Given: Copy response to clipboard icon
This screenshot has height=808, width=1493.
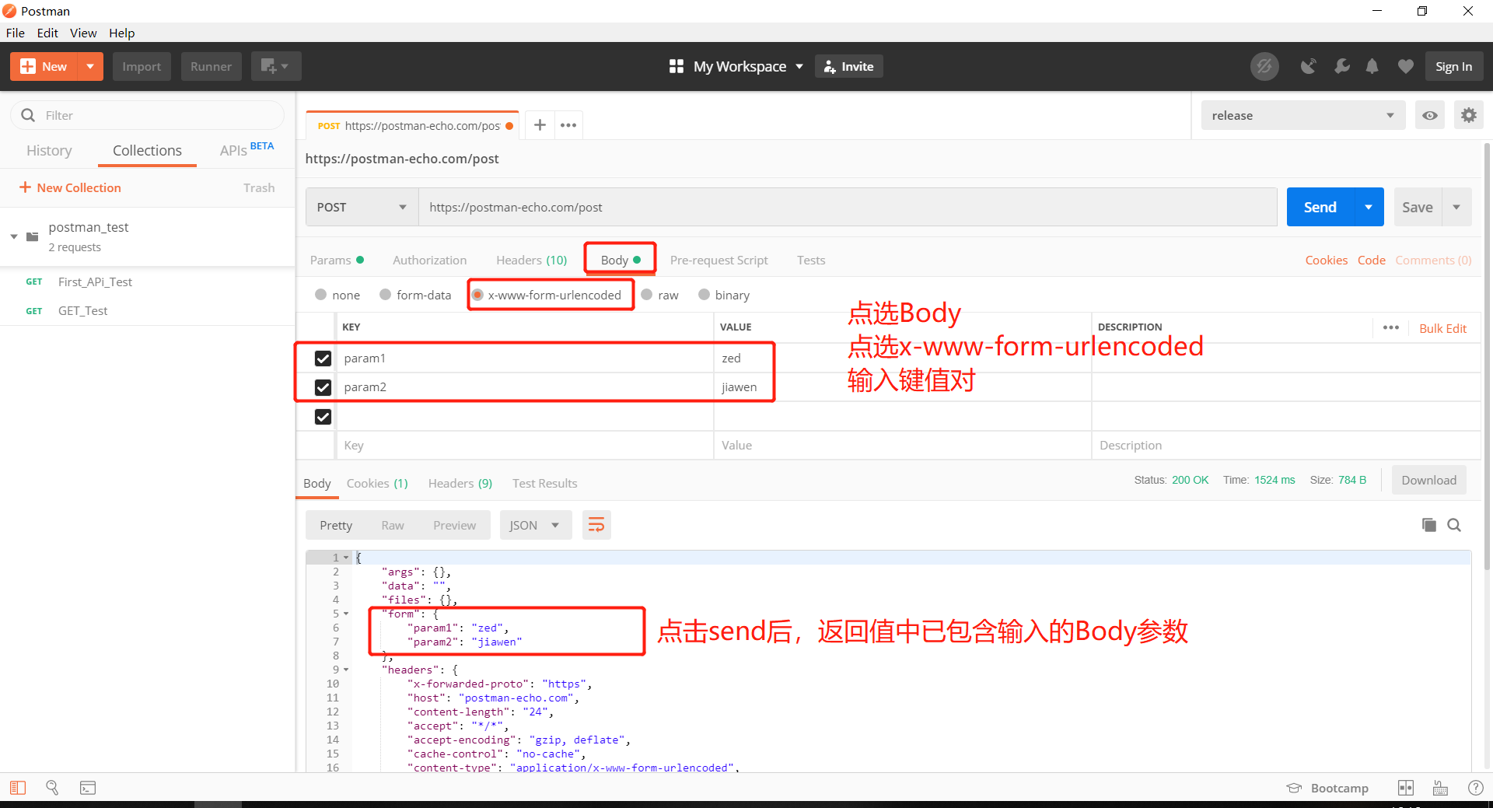Looking at the screenshot, I should click(1429, 525).
